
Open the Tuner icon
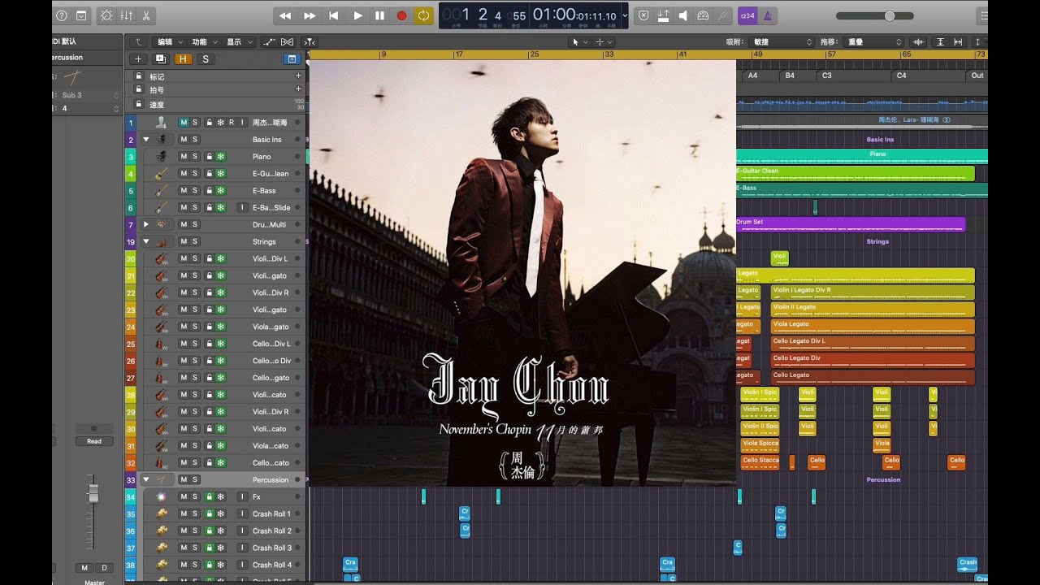tap(722, 15)
